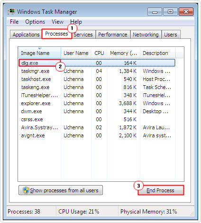This screenshot has height=223, width=201.
Task: Click the 164 K memory value
Action: [x=130, y=63]
